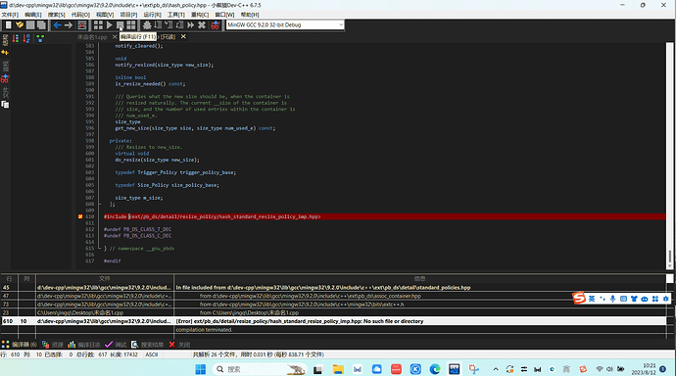Screen dimensions: 676x376
Task: Compile the program using the four-squares icon
Action: click(x=98, y=25)
